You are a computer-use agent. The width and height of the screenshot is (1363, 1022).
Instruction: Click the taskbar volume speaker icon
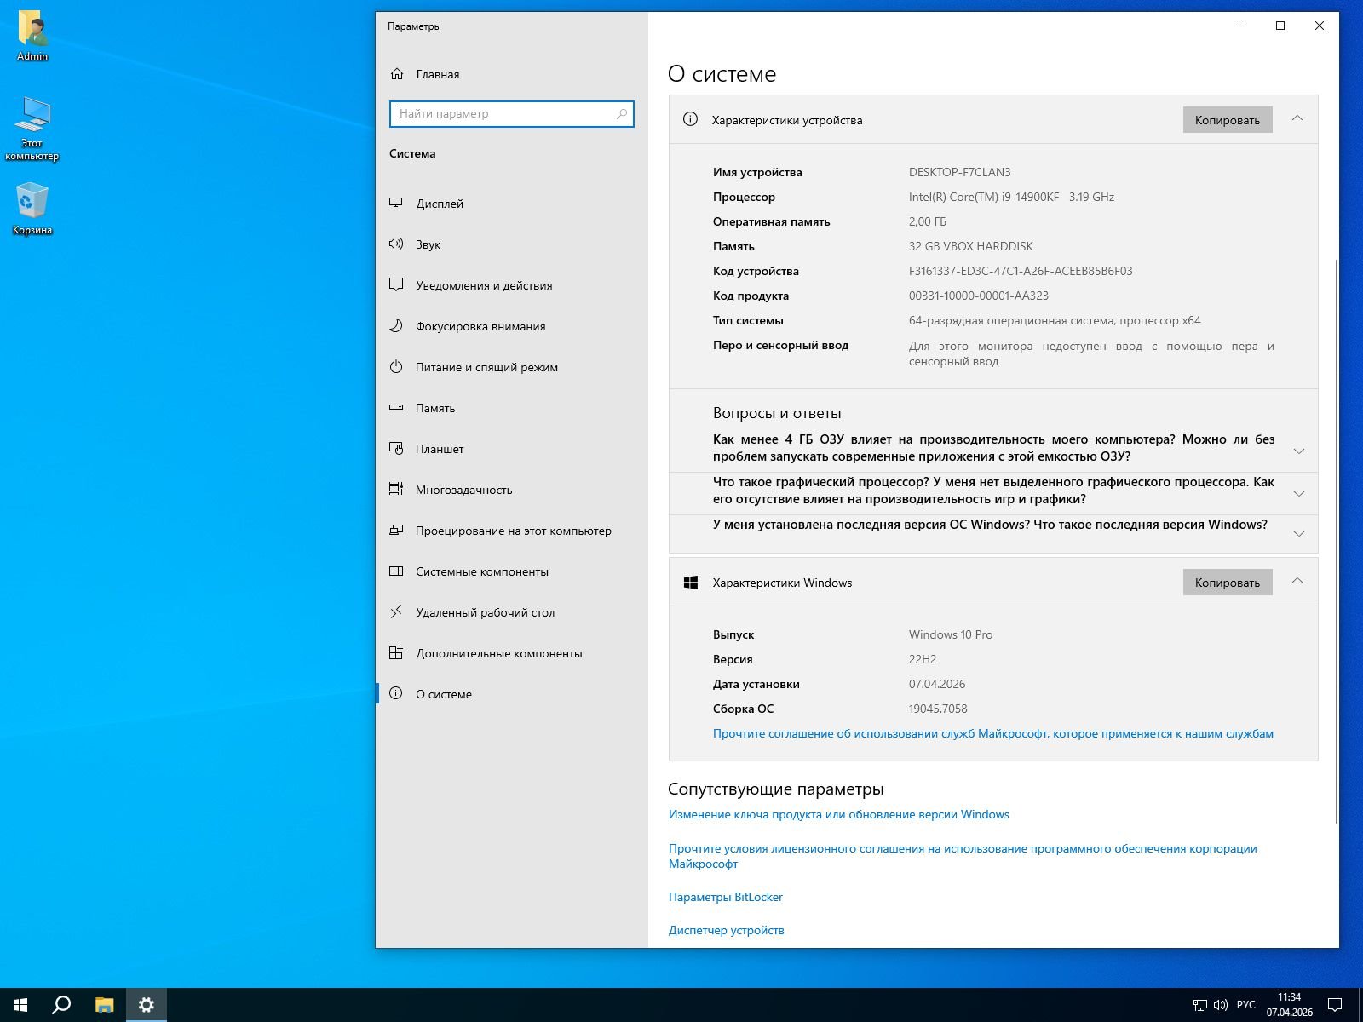coord(1221,1005)
